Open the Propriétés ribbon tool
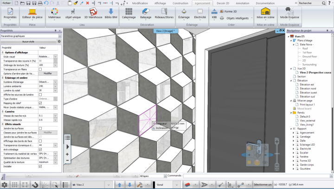This screenshot has height=189, width=334. pyautogui.click(x=10, y=13)
